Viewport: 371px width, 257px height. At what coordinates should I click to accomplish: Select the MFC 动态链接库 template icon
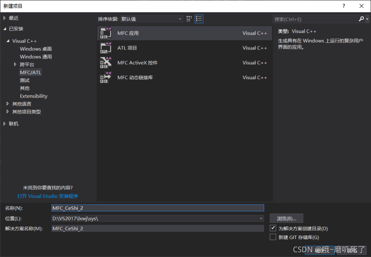pyautogui.click(x=106, y=78)
